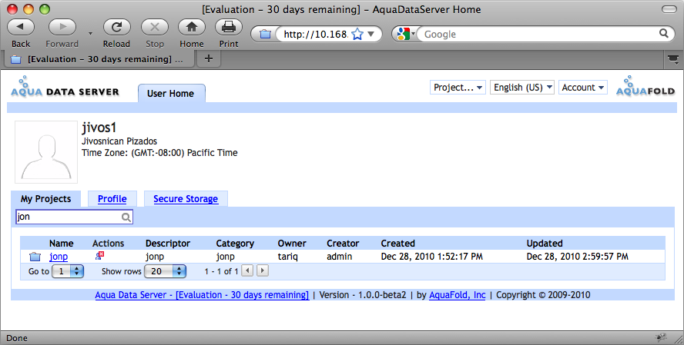Open the Go to page selector
Screen dimensions: 684x345
click(x=68, y=271)
